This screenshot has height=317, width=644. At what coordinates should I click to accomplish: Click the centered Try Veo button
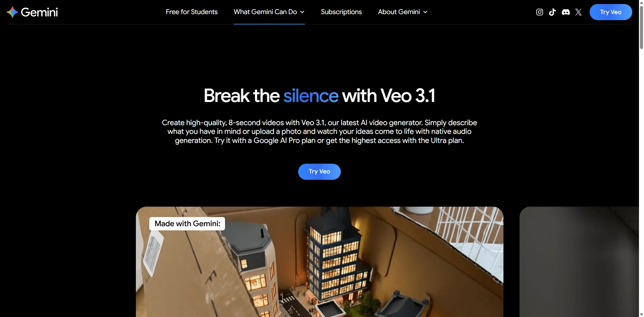[319, 172]
